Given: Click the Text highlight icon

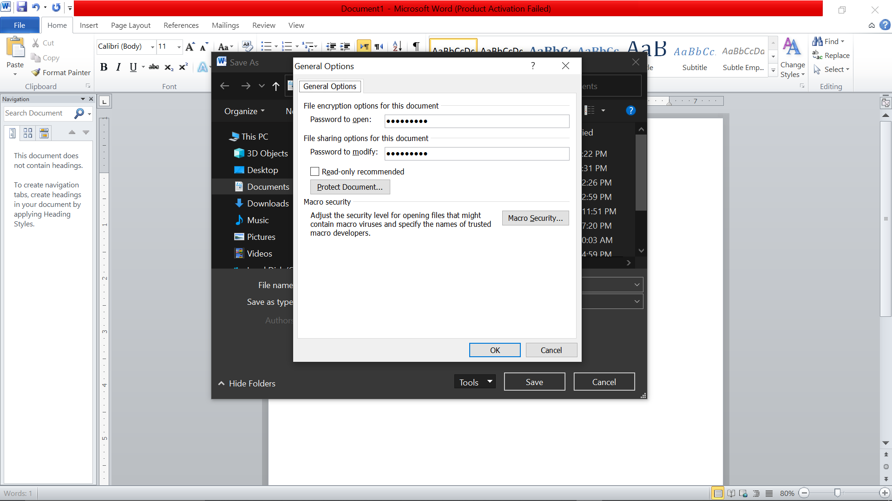Looking at the screenshot, I should click(201, 67).
